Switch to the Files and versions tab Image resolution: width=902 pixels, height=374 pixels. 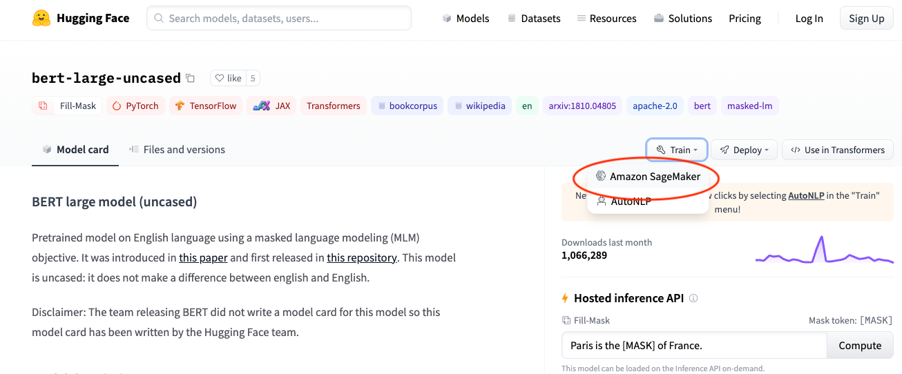click(x=177, y=150)
